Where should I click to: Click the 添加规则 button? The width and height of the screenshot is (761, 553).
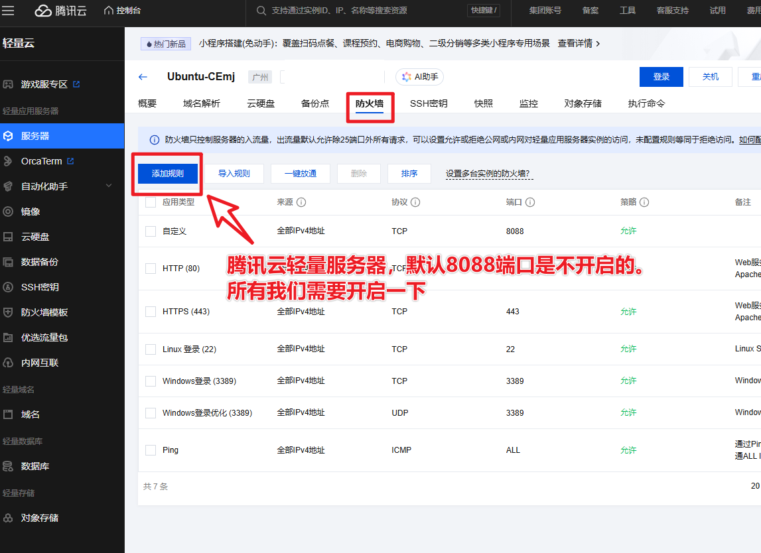coord(168,174)
